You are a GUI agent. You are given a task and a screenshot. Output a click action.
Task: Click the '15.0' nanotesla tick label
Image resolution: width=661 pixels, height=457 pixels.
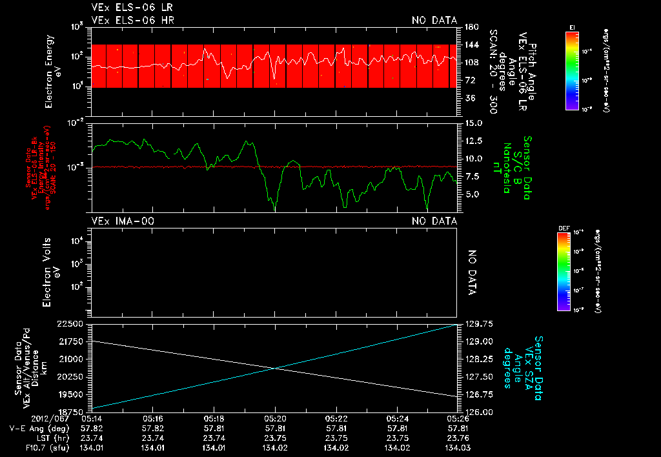tap(473, 123)
